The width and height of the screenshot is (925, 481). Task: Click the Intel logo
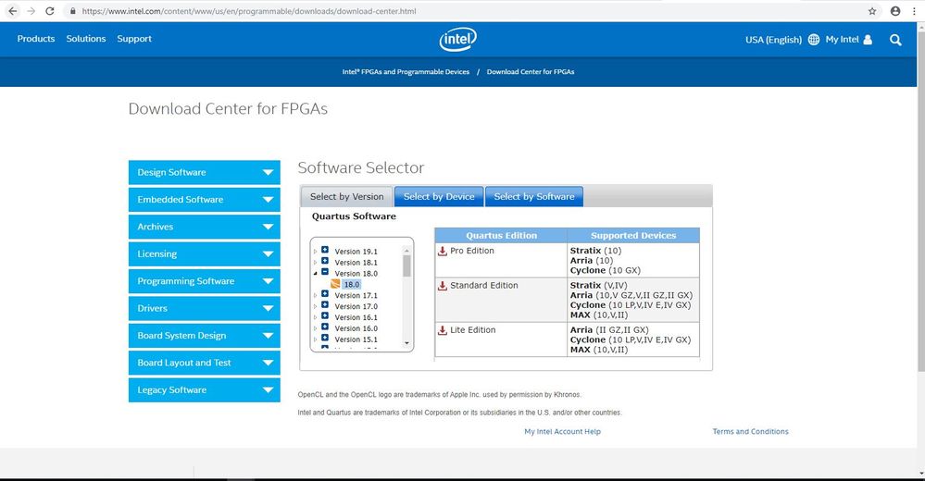[457, 40]
